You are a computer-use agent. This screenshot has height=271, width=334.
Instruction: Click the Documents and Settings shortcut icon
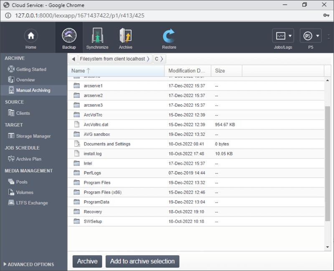[x=77, y=143]
